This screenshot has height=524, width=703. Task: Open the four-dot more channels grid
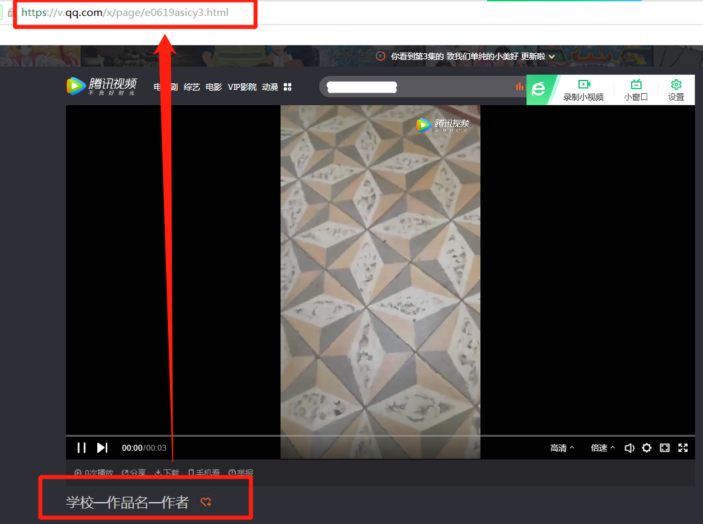click(x=288, y=87)
